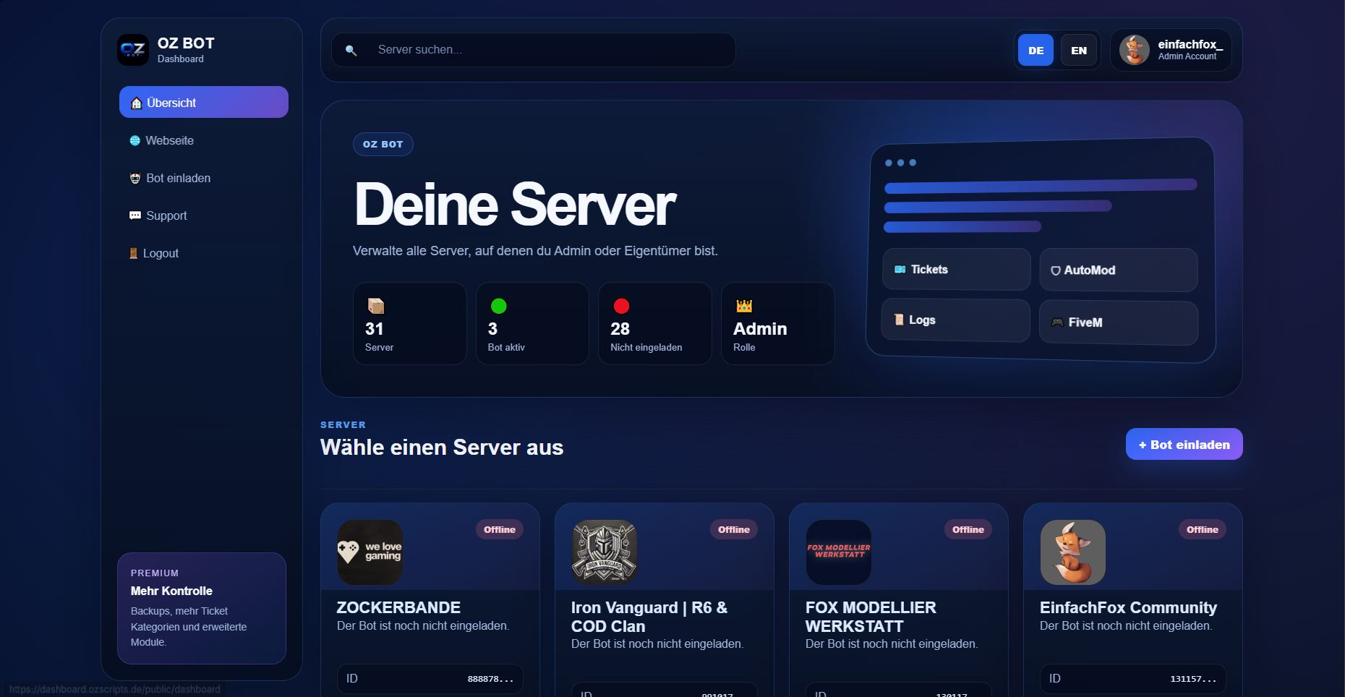Choose Logout in the sidebar
Viewport: 1345px width, 697px height.
pyautogui.click(x=204, y=253)
